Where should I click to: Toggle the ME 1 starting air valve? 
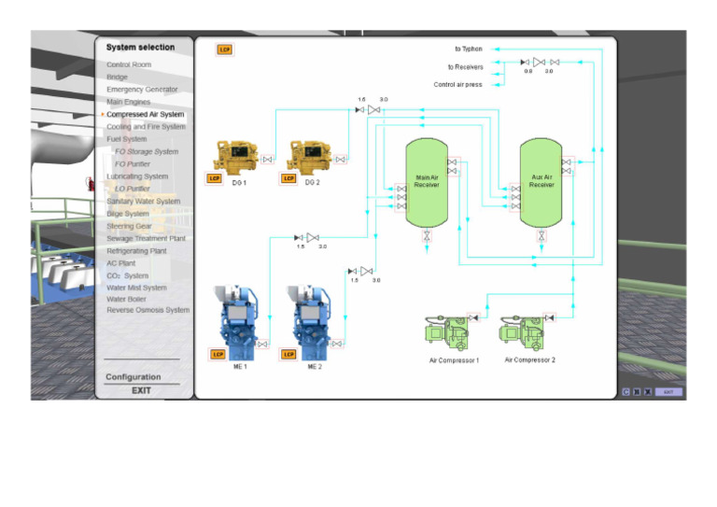point(262,344)
